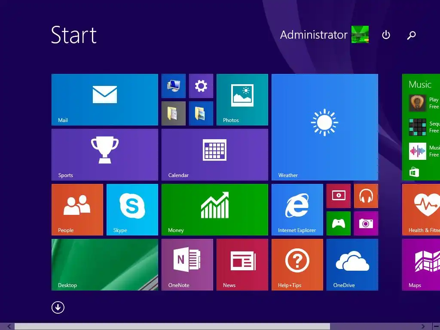Launch the People tile
440x330 pixels.
point(77,210)
